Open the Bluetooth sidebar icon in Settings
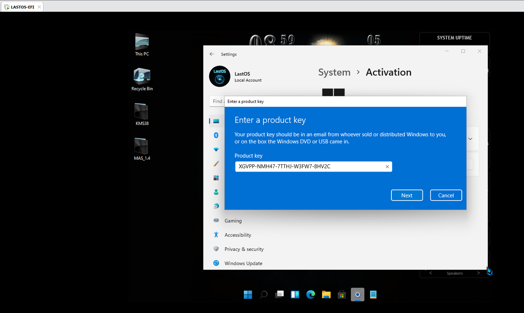Viewport: 524px width, 313px height. [x=216, y=135]
